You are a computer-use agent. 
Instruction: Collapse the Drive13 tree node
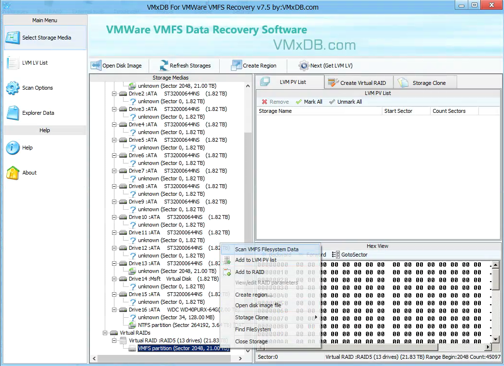[x=114, y=263]
